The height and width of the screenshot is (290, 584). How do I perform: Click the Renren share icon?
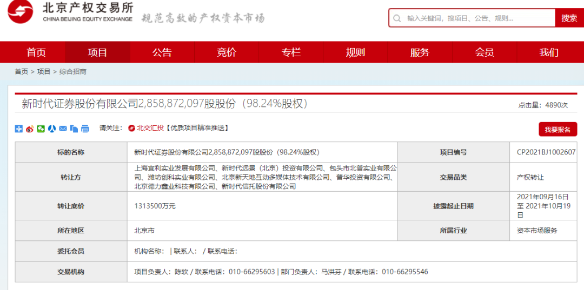point(52,129)
